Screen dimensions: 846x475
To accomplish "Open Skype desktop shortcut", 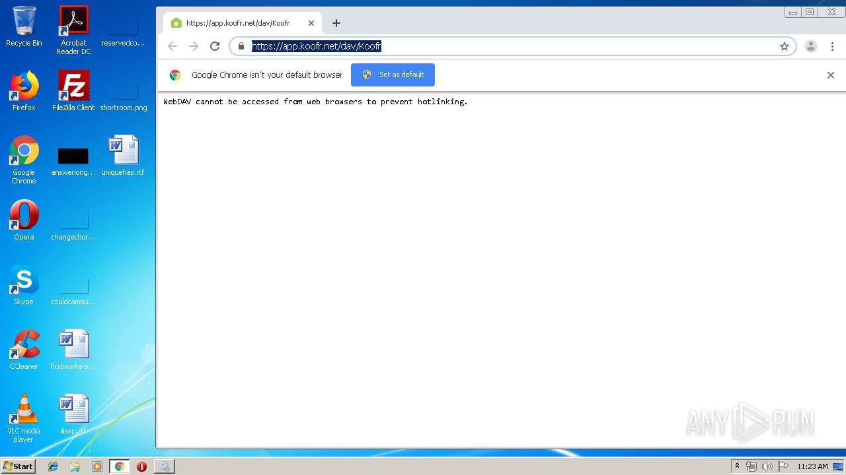I will pyautogui.click(x=24, y=285).
